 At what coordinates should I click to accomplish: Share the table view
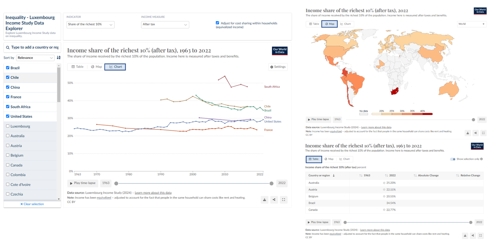click(x=473, y=236)
